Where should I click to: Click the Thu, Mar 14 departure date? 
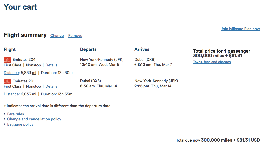click(107, 86)
